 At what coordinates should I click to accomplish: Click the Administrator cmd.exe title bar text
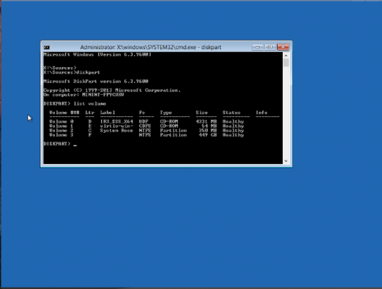(150, 47)
